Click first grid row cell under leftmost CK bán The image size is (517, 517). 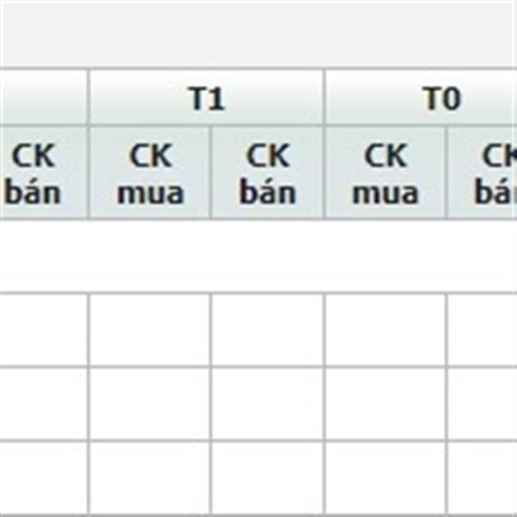44,330
